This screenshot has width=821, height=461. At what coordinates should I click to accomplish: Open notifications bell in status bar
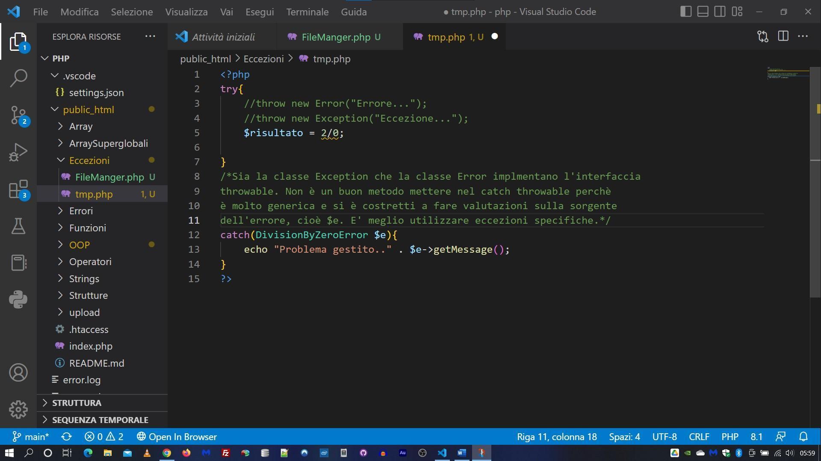click(803, 437)
